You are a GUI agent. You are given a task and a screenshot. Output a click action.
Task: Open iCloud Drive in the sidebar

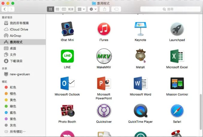pos(23,30)
